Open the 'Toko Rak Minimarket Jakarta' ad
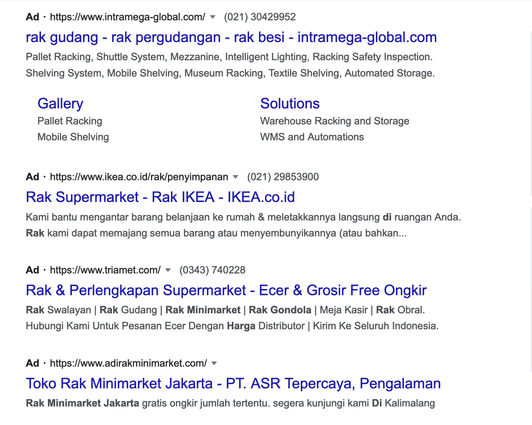This screenshot has width=532, height=425. [233, 384]
